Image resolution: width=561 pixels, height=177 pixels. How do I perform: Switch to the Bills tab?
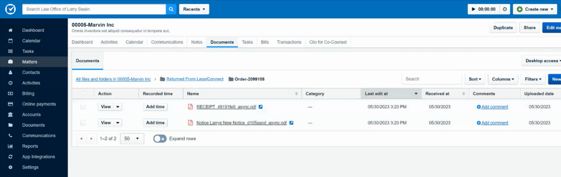265,42
